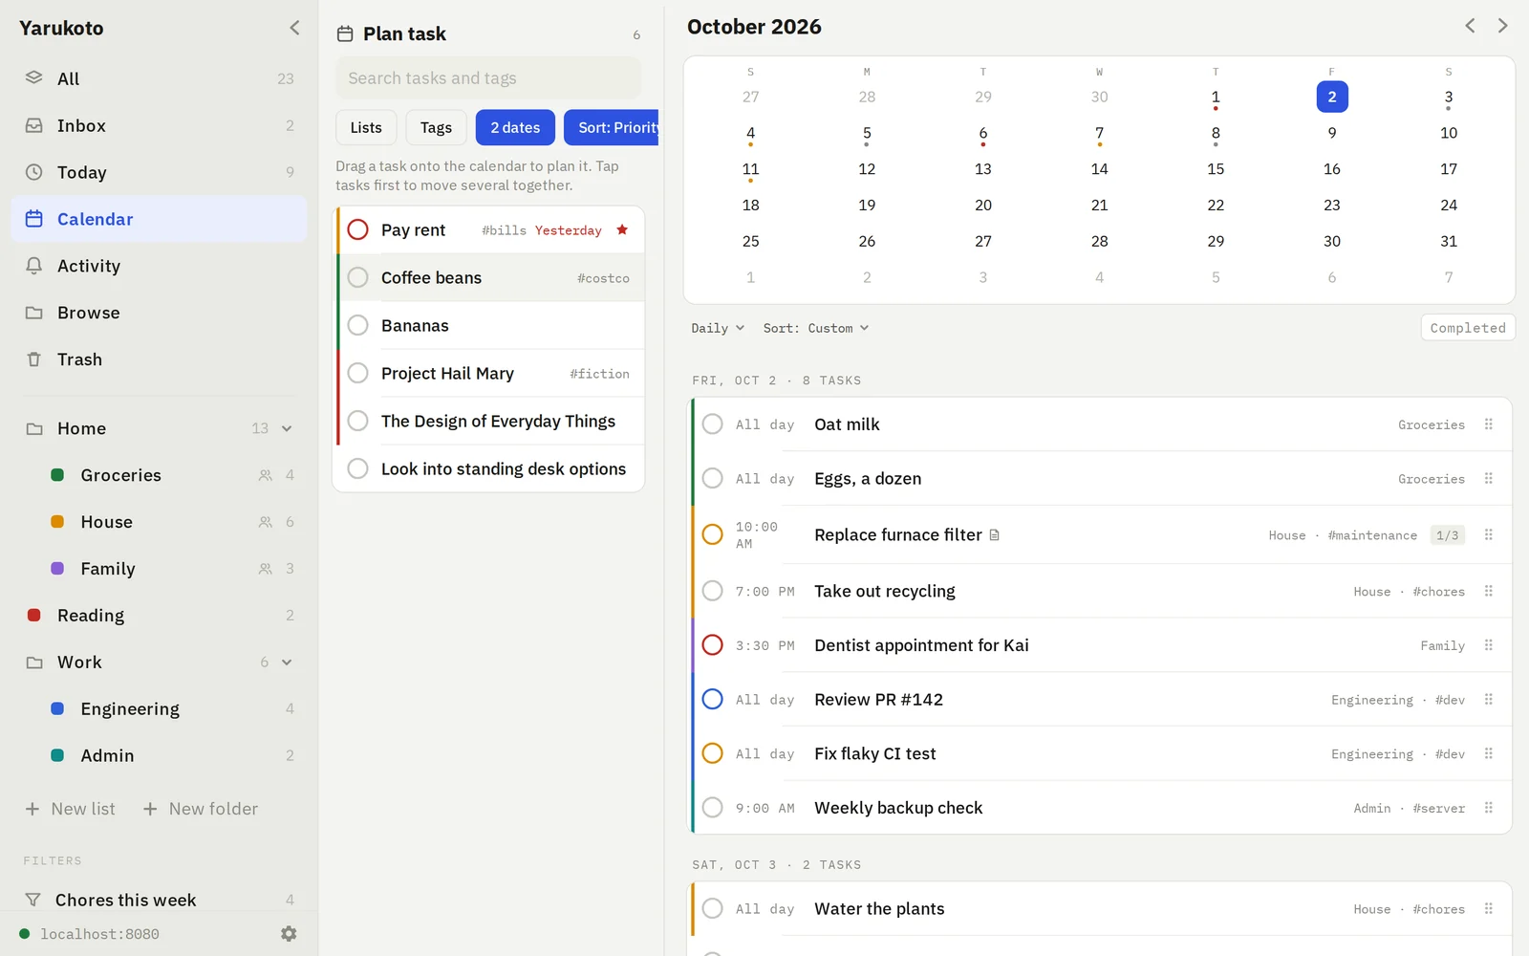
Task: Open the Groceries list
Action: (x=159, y=475)
